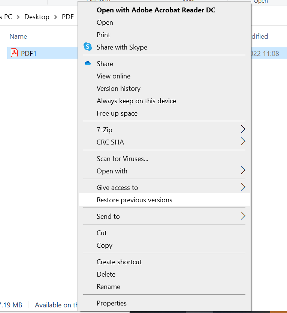287x313 pixels.
Task: Select Free up space
Action: click(x=118, y=113)
